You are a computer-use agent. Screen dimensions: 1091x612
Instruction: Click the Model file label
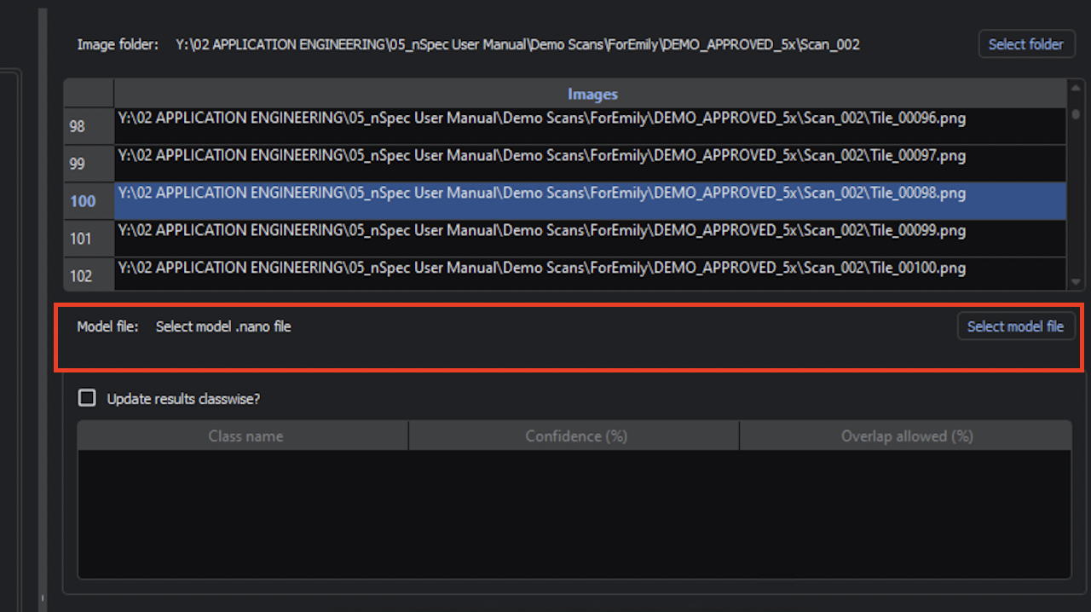tap(107, 326)
